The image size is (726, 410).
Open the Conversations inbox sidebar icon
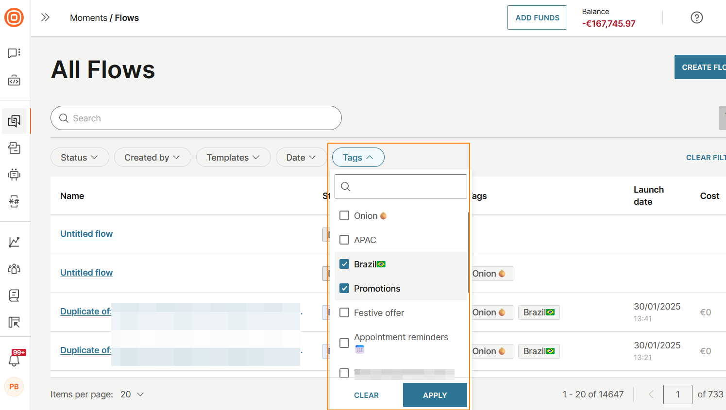[14, 148]
